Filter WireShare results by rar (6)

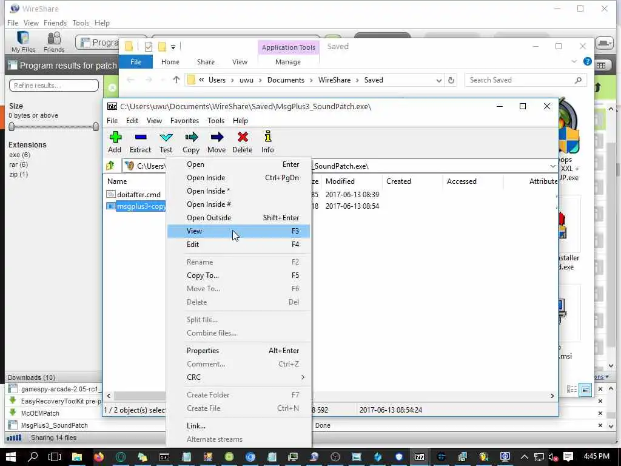[x=19, y=164]
